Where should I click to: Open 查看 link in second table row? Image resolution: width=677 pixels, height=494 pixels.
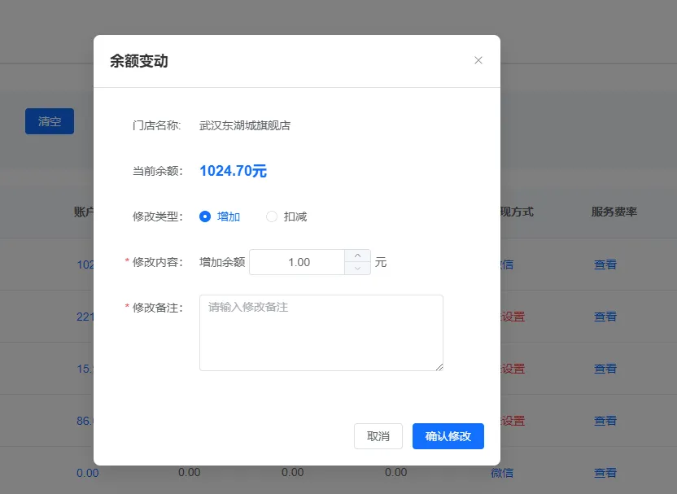pyautogui.click(x=605, y=317)
